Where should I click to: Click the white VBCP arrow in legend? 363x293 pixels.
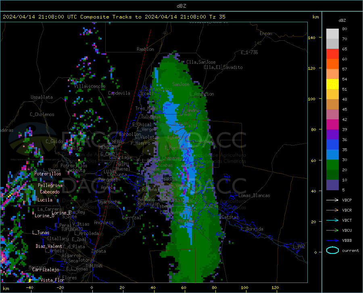(x=332, y=200)
